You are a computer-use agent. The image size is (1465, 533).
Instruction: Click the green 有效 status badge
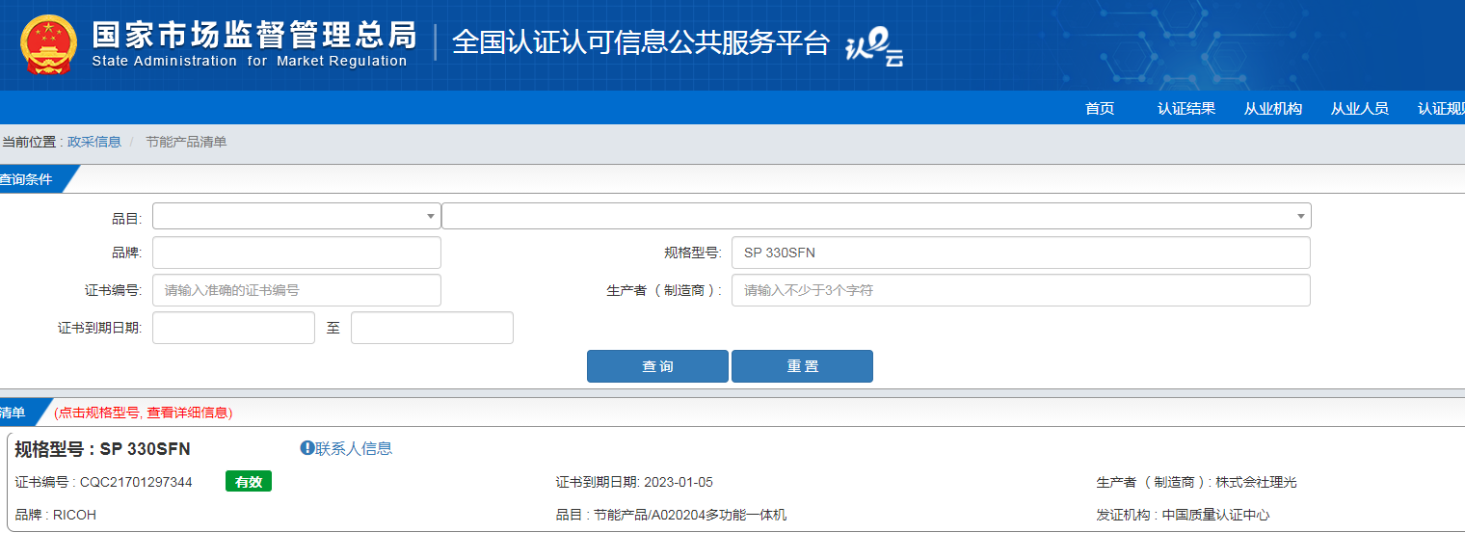coord(249,482)
